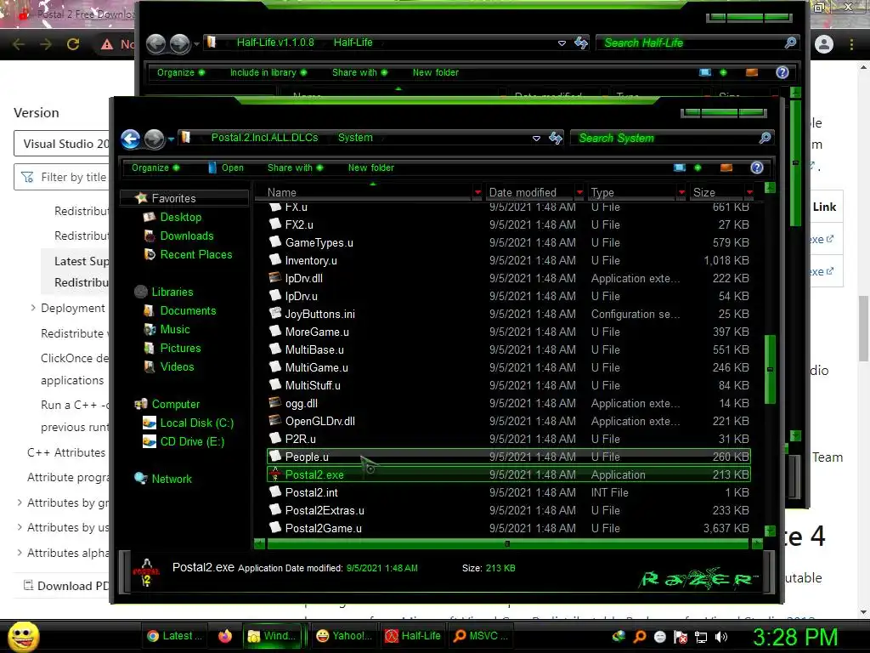Open recent locations dropdown beside System forward button
The image size is (870, 653).
tap(171, 139)
